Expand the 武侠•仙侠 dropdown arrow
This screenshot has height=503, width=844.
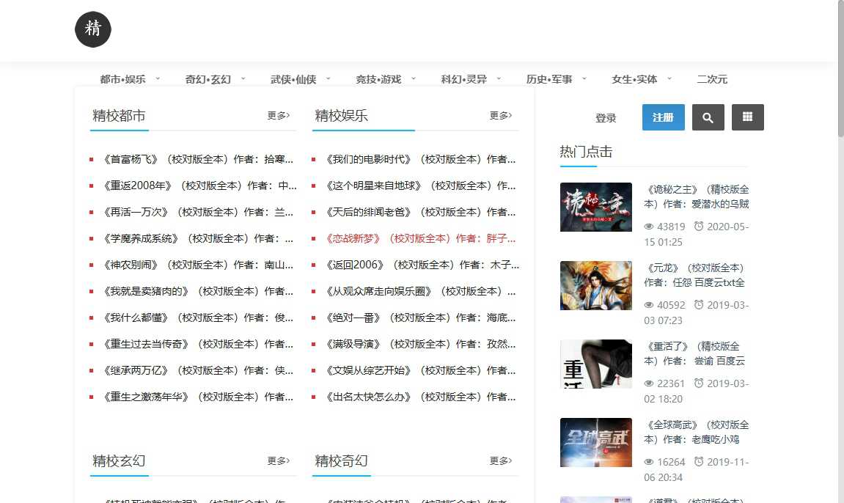[x=329, y=78]
